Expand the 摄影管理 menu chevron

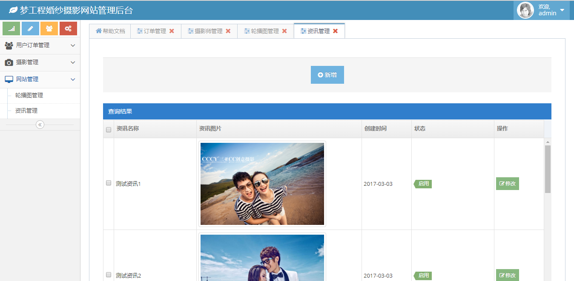click(x=73, y=62)
